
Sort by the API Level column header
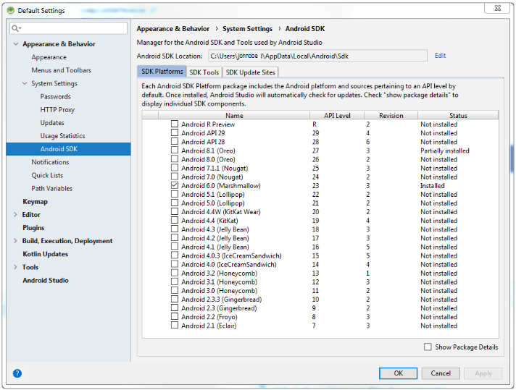point(337,115)
